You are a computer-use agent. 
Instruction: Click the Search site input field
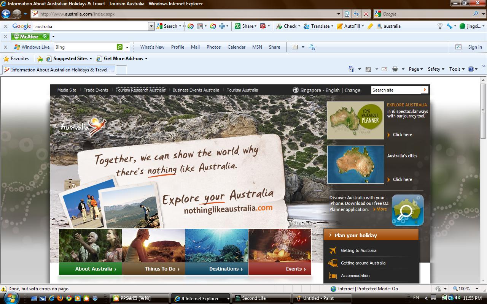[x=396, y=90]
